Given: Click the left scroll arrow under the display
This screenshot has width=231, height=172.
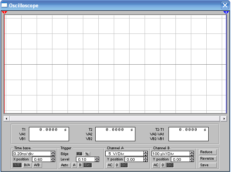Looking at the screenshot, I should pos(6,119).
